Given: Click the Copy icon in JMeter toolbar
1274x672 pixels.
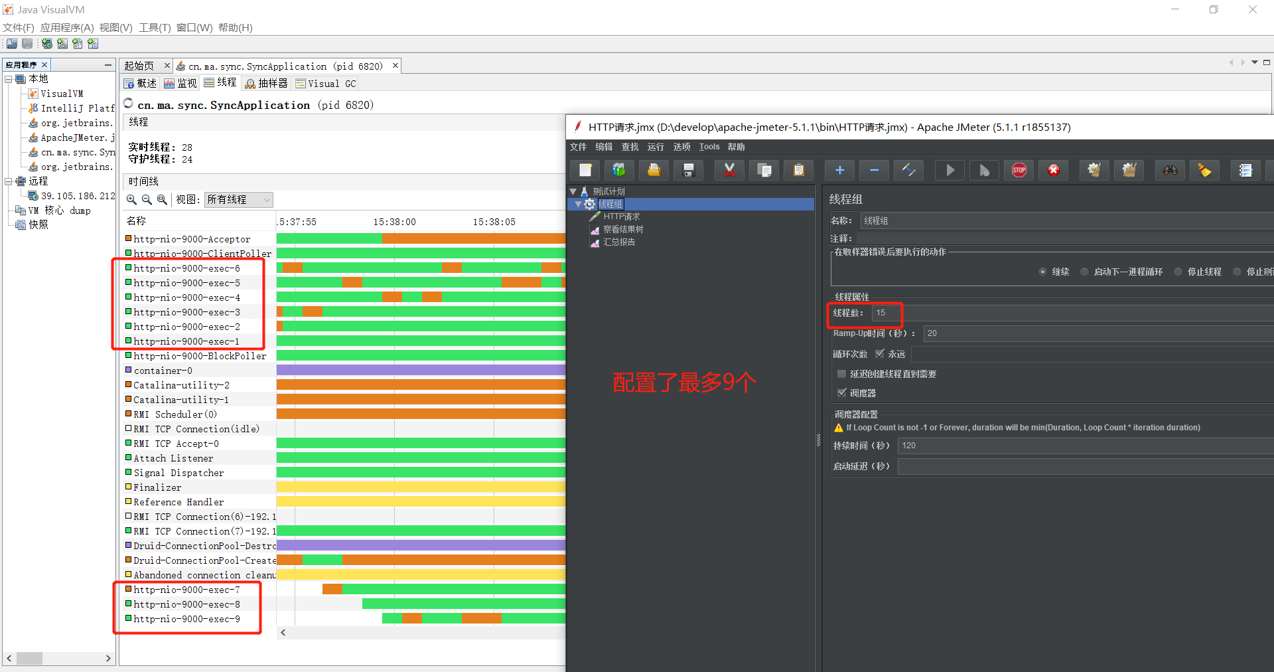Looking at the screenshot, I should click(x=764, y=171).
